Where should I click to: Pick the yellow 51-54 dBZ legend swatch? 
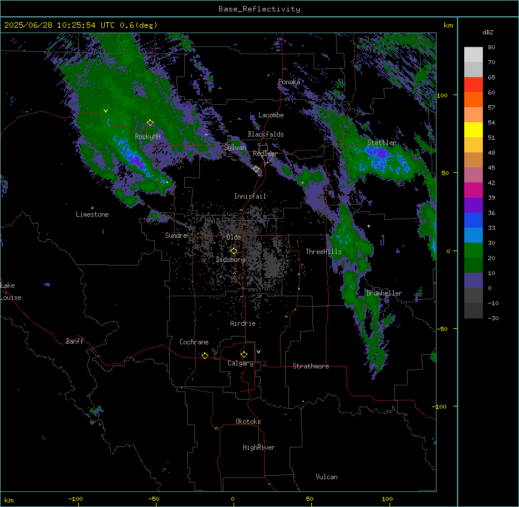point(473,129)
